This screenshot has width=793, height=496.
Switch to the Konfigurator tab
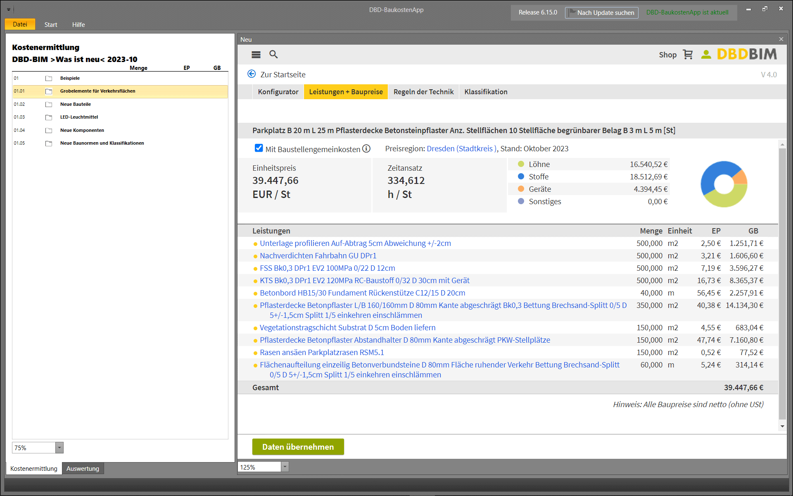278,92
